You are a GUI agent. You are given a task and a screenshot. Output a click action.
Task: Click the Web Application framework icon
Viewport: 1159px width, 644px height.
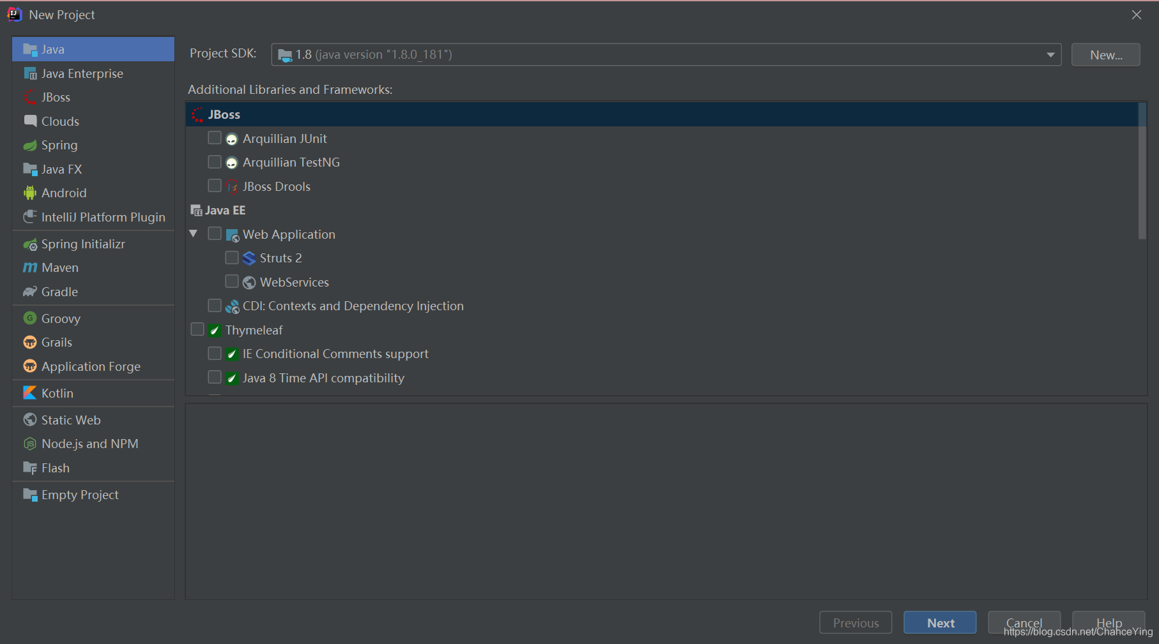pos(233,235)
